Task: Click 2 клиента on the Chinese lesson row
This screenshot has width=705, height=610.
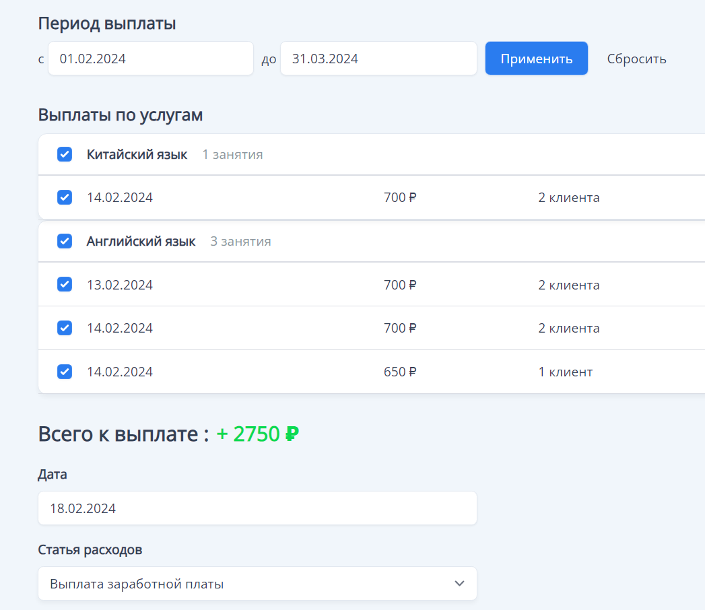Action: pos(569,197)
